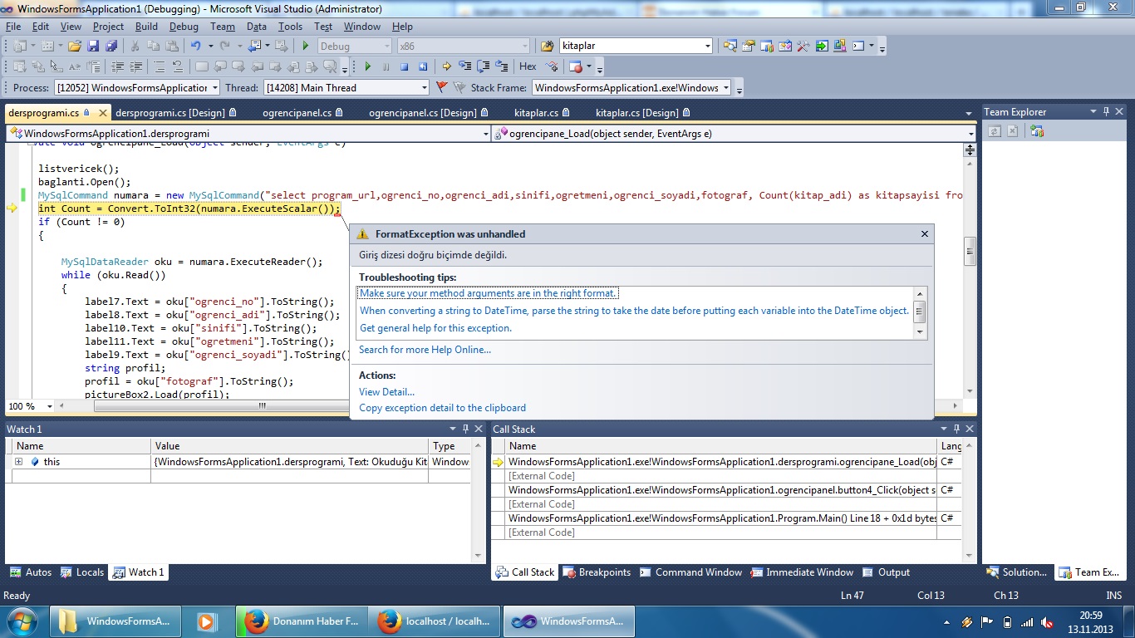Click the code editor horizontal scrollbar thumb
Image resolution: width=1135 pixels, height=638 pixels.
point(262,406)
